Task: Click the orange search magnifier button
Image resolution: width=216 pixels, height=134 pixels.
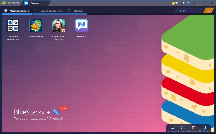Action: 208,11
